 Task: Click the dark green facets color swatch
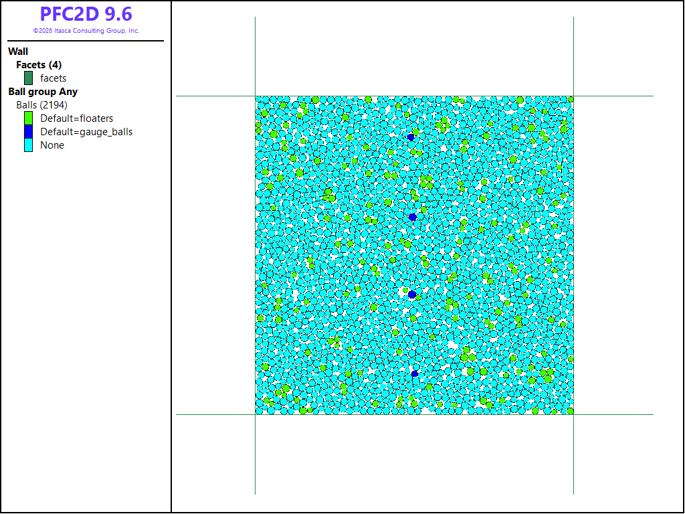[28, 78]
